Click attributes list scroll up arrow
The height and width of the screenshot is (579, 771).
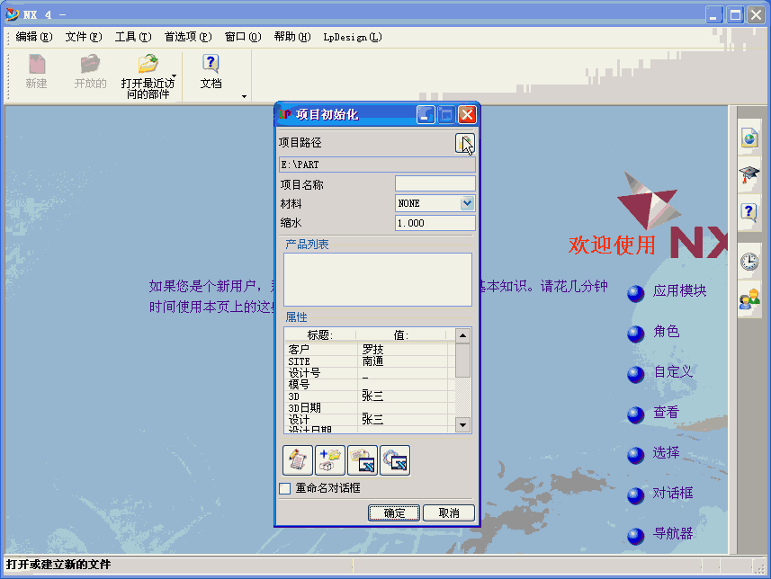pyautogui.click(x=462, y=335)
